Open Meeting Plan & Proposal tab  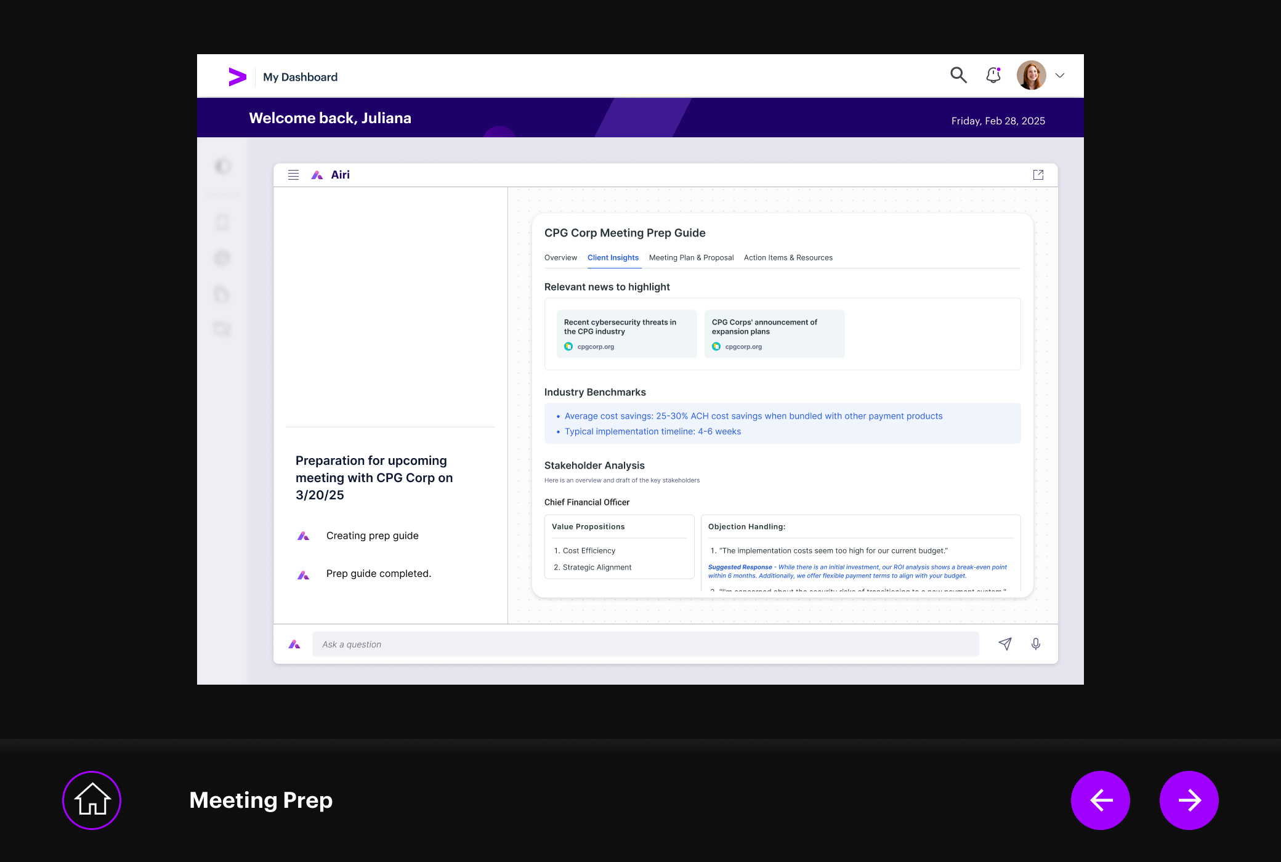click(x=691, y=257)
